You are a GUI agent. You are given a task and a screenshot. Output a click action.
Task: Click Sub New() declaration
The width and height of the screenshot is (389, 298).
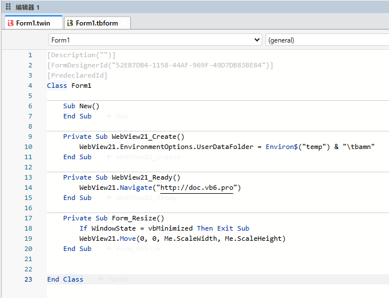tap(81, 106)
